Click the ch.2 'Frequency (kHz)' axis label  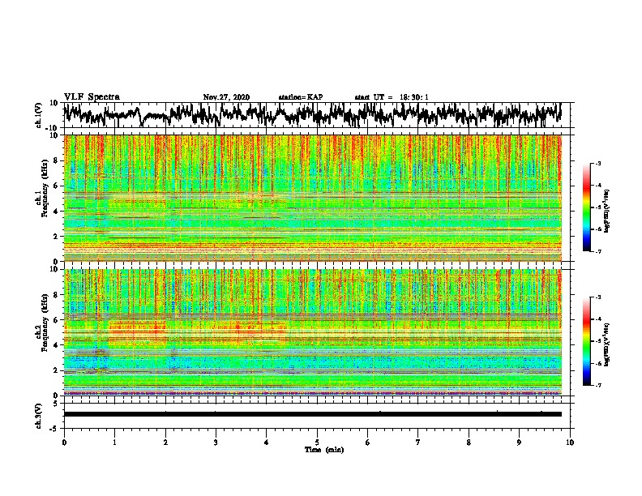(43, 323)
